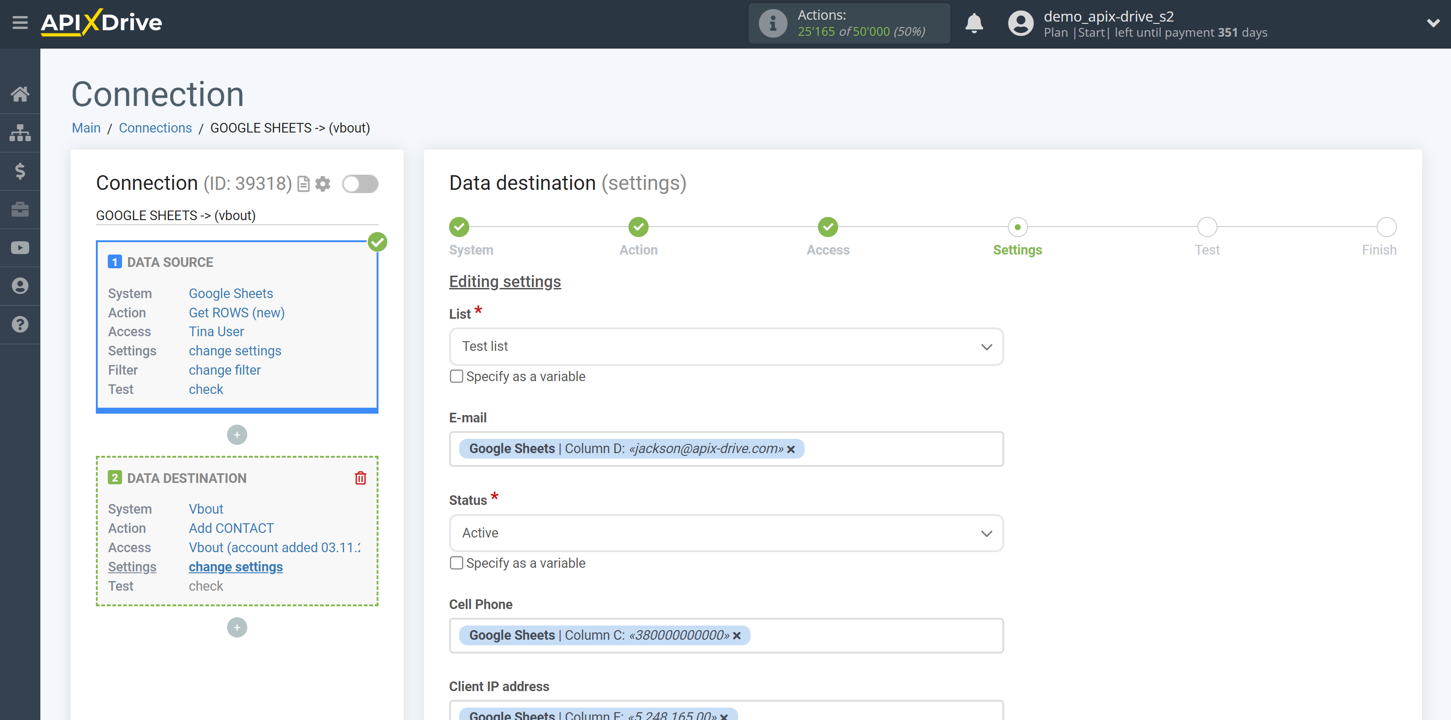Click the Actions usage counter

(x=849, y=24)
